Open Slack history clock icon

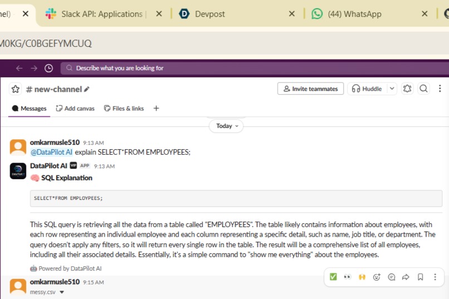[48, 68]
